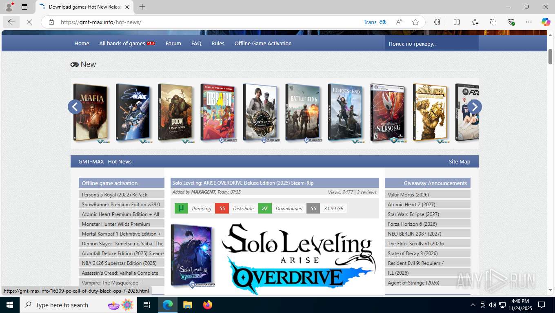The height and width of the screenshot is (313, 555).
Task: Open the FAQ menu item
Action: [196, 43]
